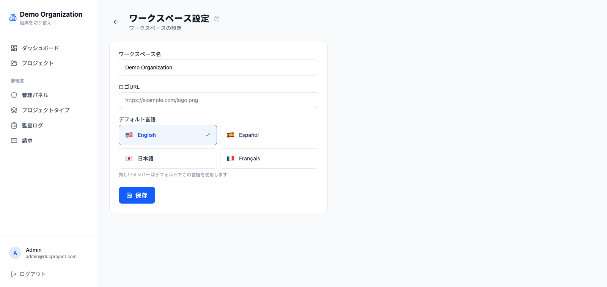Click the projects folder icon

[14, 63]
